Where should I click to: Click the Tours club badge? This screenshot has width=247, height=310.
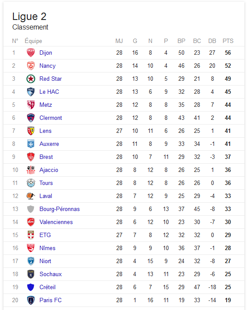click(31, 183)
